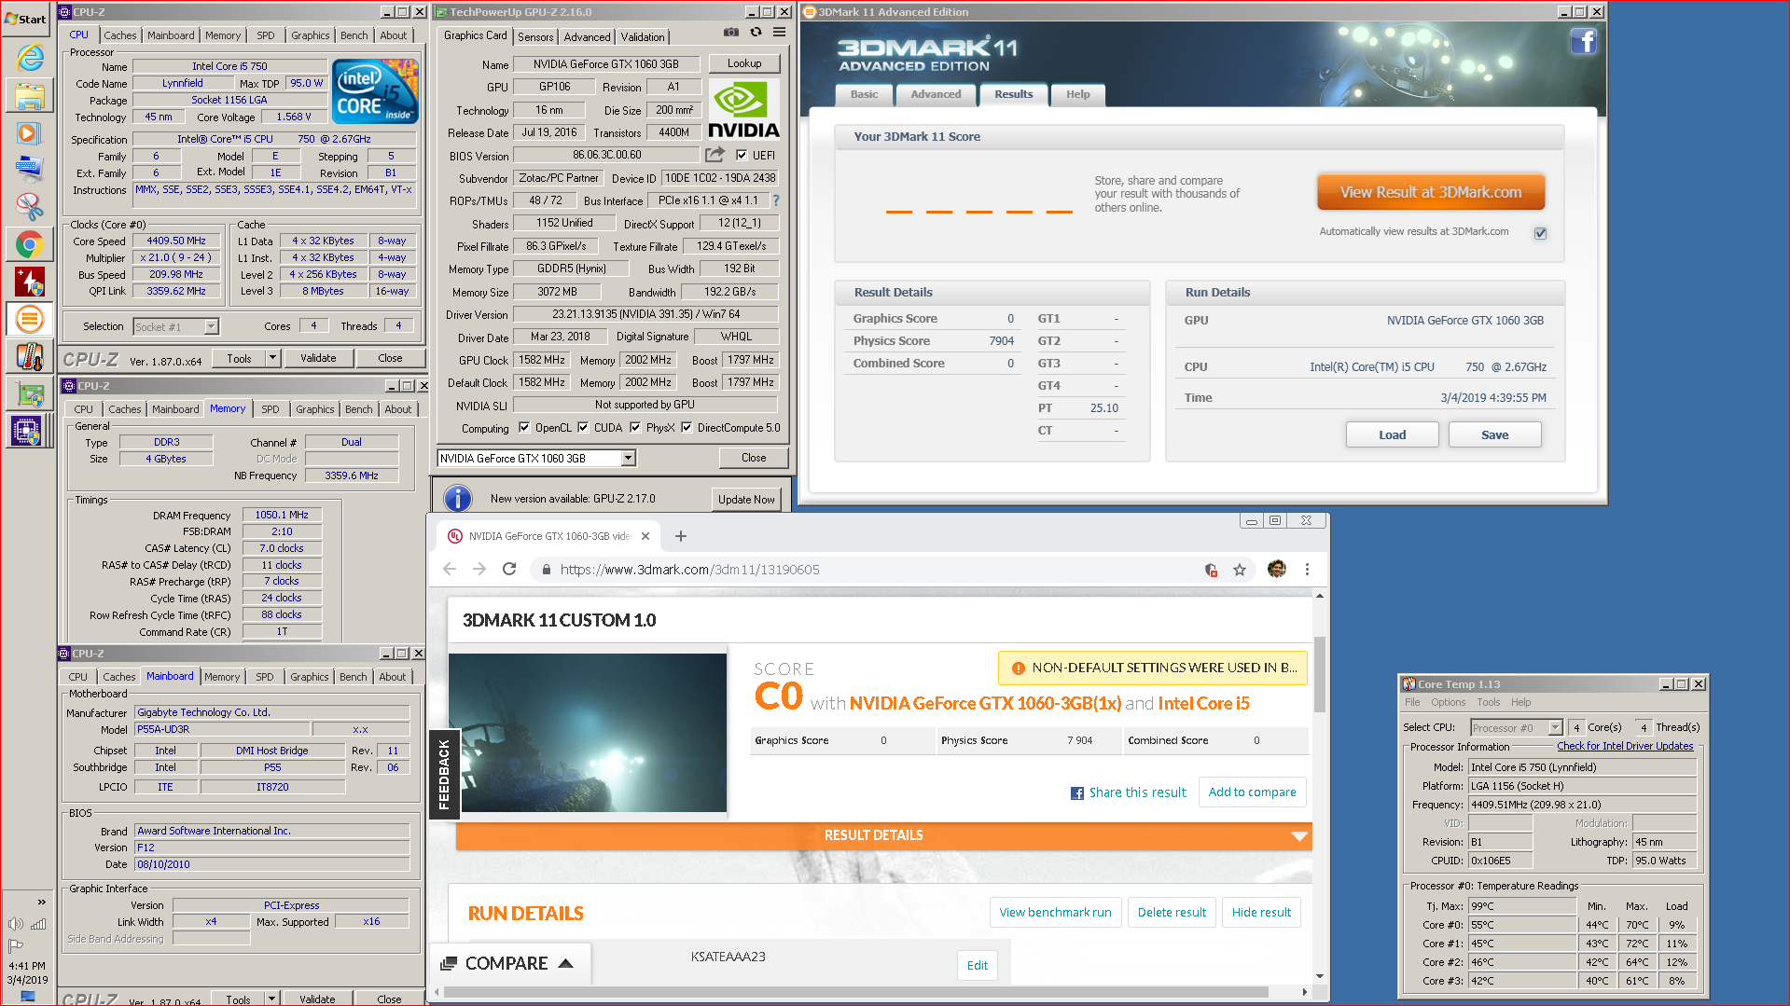
Task: Open the GPU-Z hamburger menu
Action: 780,33
